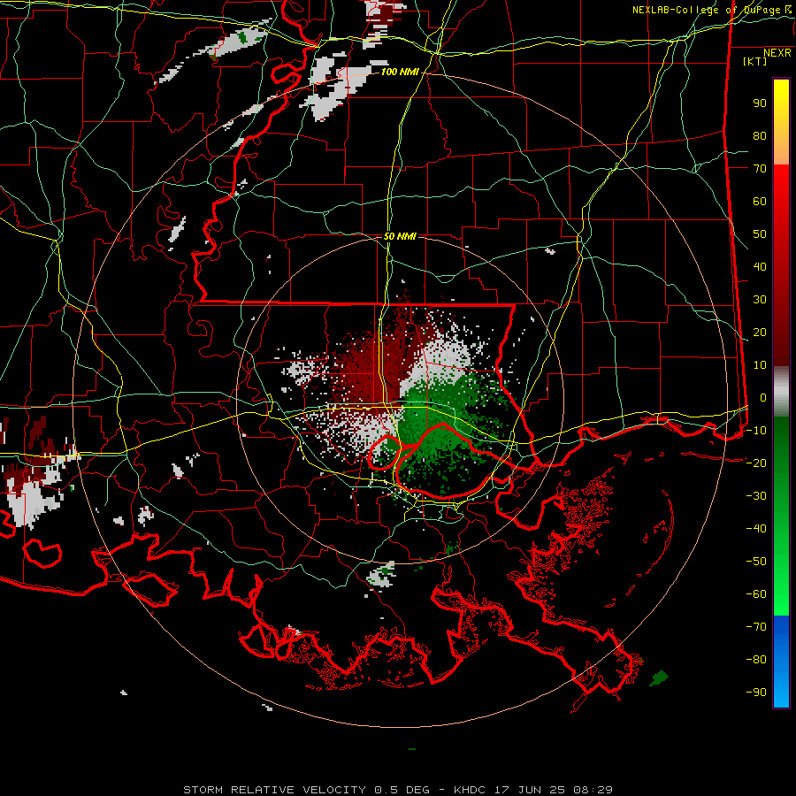Click the -90 value on the velocity scale
The image size is (796, 796).
coord(756,693)
